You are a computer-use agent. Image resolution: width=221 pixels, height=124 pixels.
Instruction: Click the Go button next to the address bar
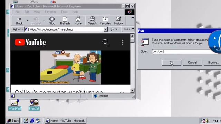(x=115, y=29)
